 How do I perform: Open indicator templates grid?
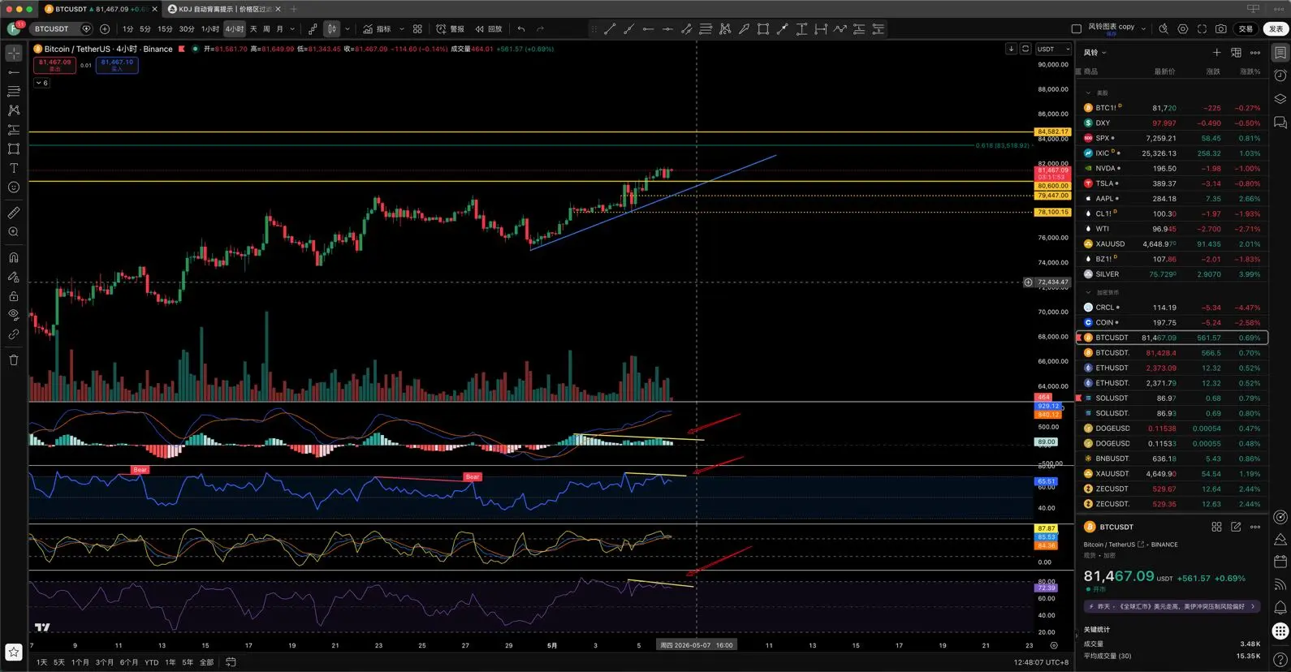click(x=417, y=29)
